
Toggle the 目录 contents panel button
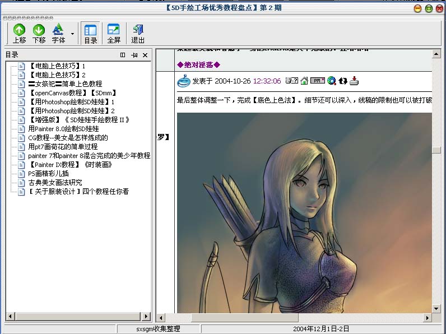(90, 34)
